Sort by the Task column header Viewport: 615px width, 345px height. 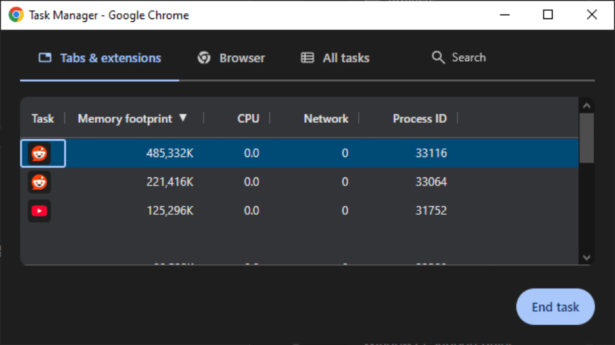pos(42,119)
